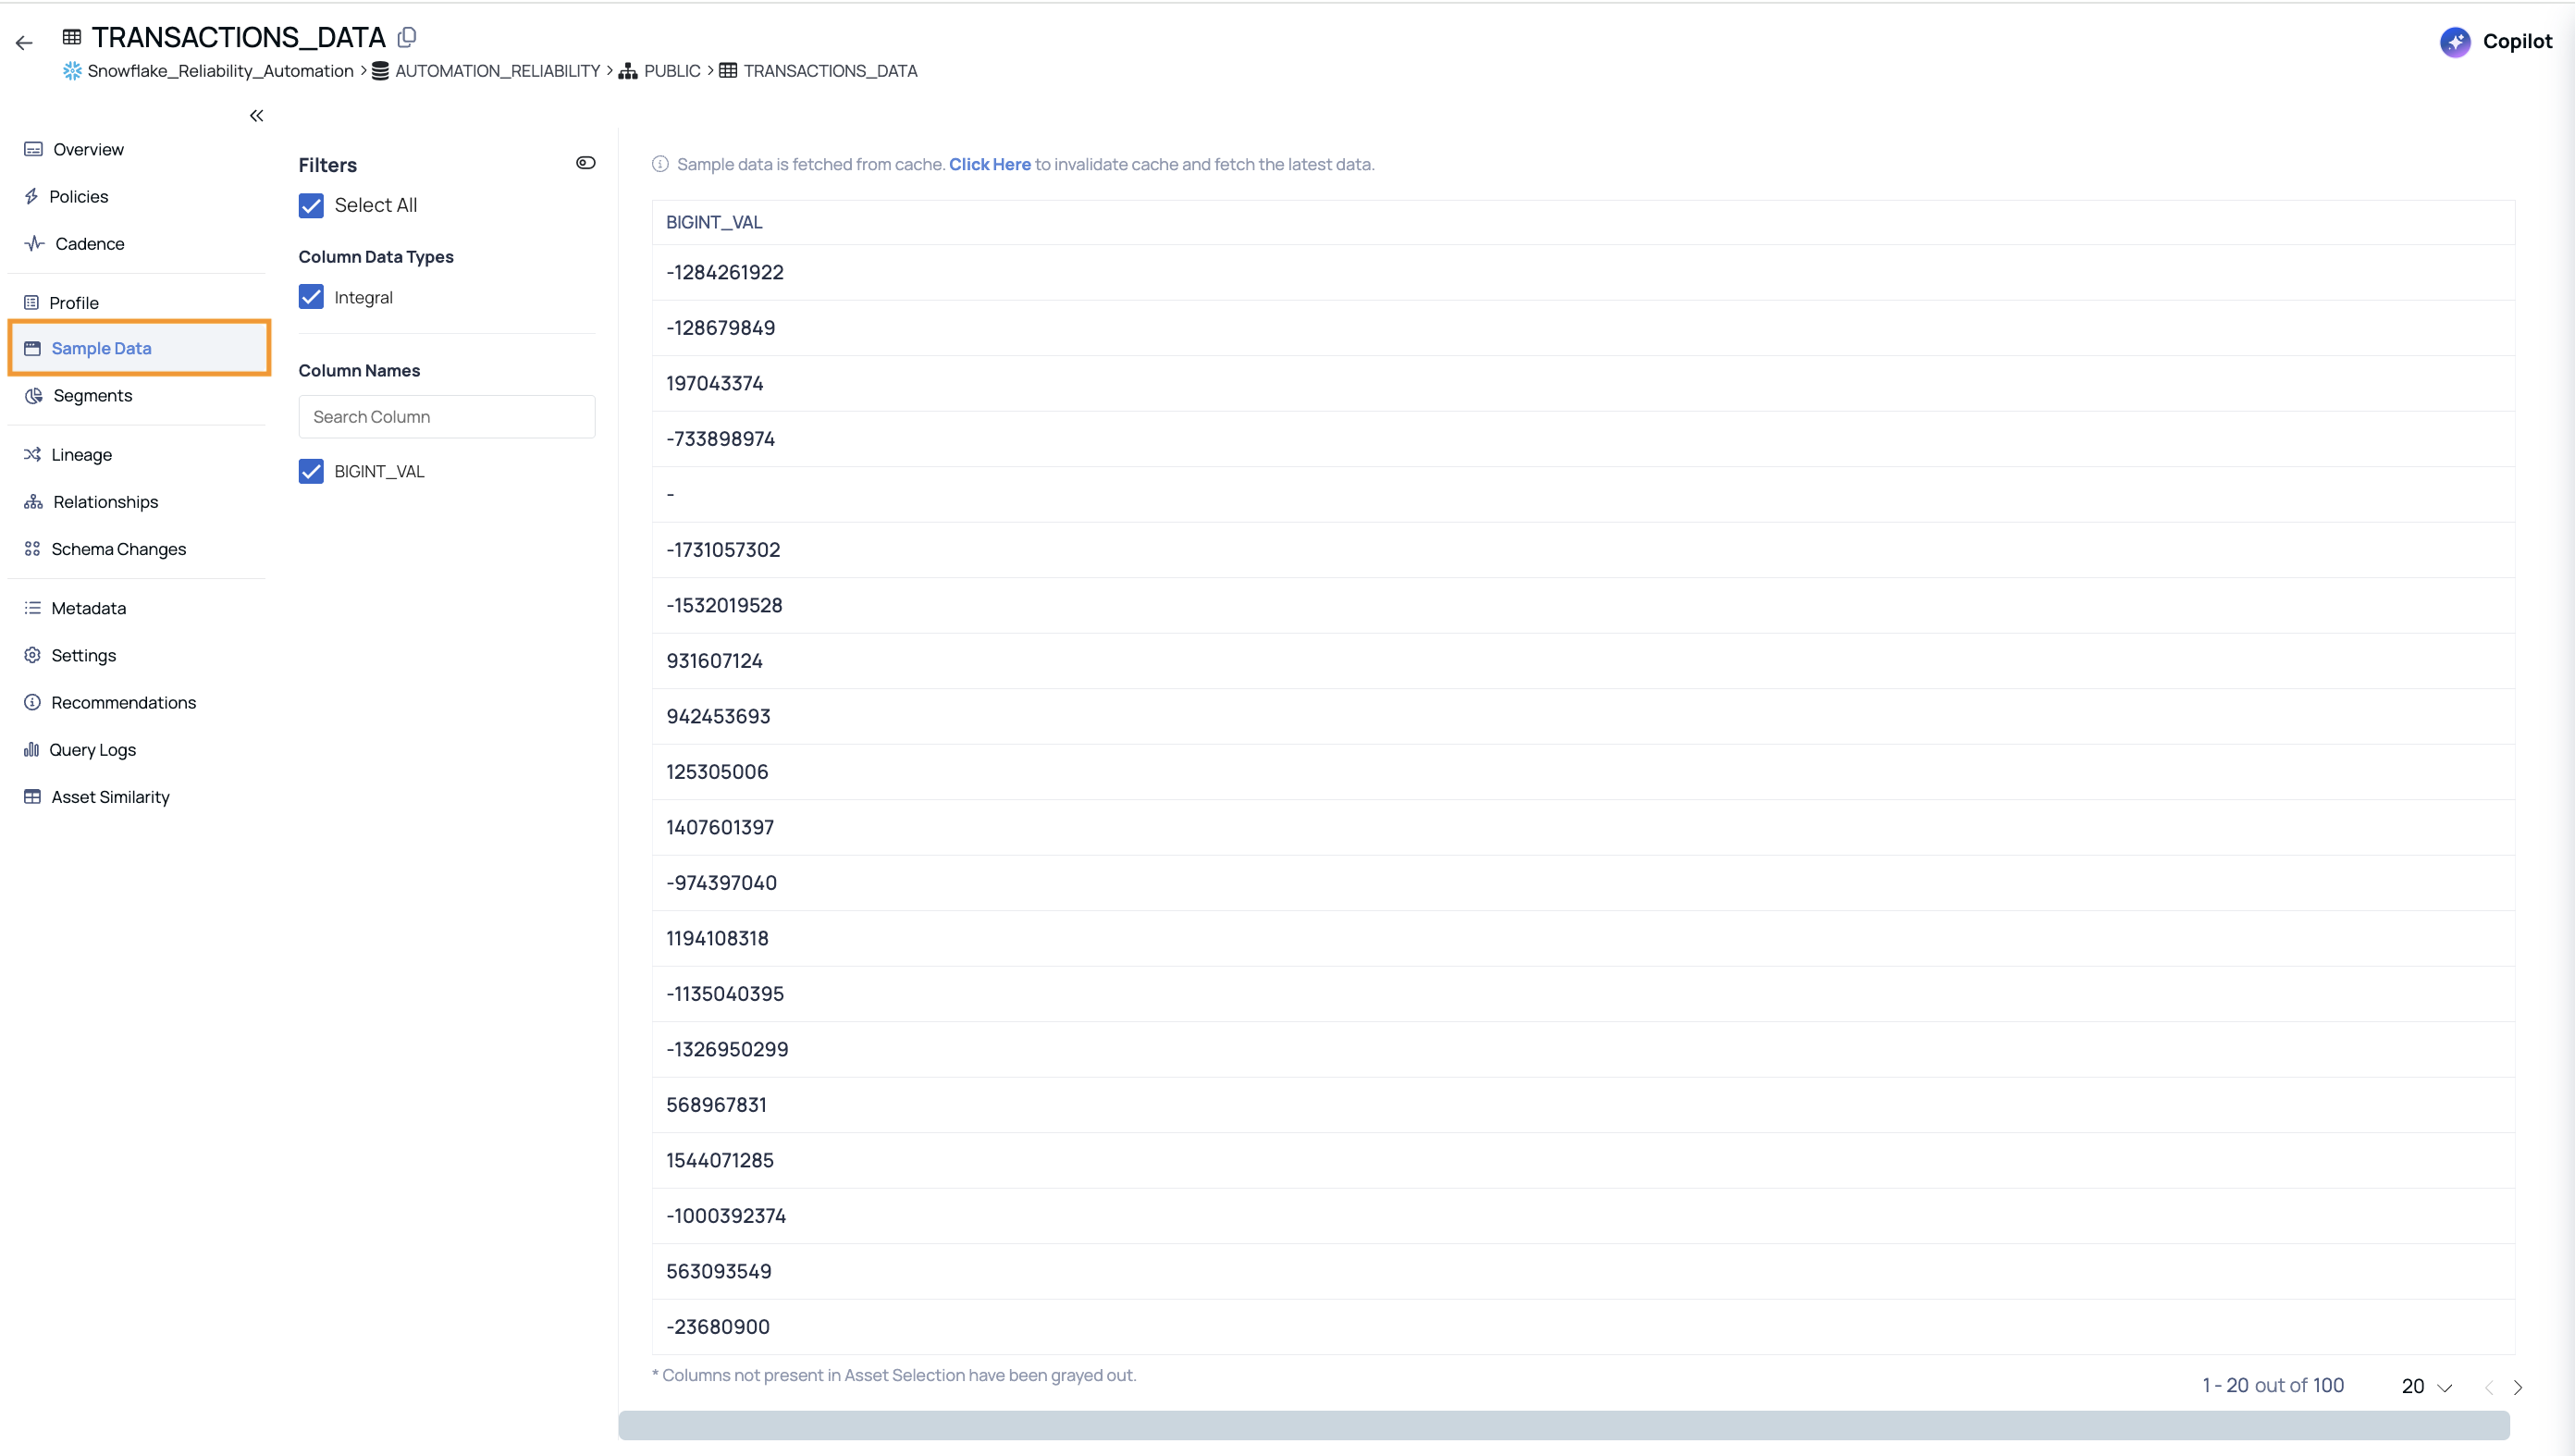Viewport: 2575px width, 1456px height.
Task: Select the Sample Data menu item
Action: tap(139, 347)
